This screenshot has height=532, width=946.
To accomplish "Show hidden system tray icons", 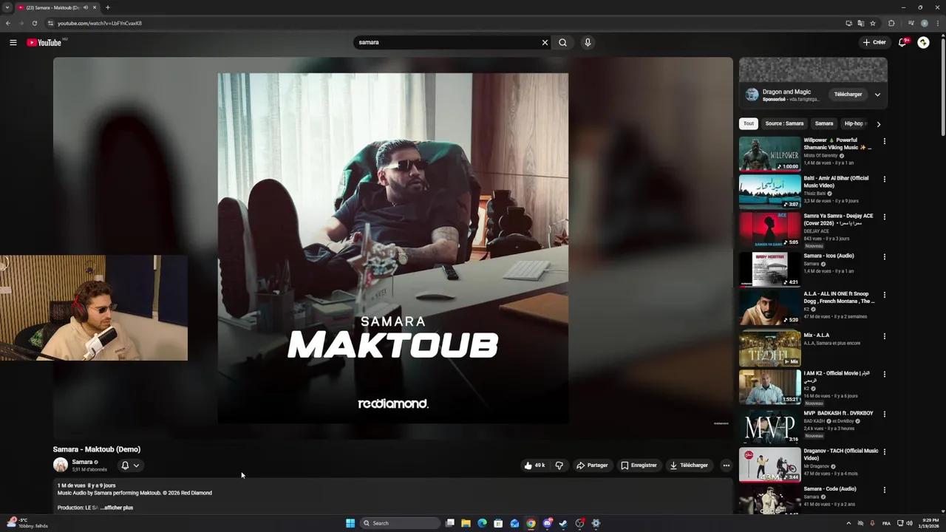I will point(848,523).
